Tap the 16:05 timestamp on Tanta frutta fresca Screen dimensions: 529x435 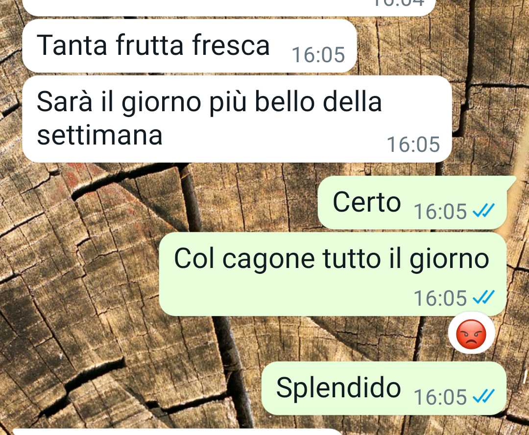pos(318,55)
